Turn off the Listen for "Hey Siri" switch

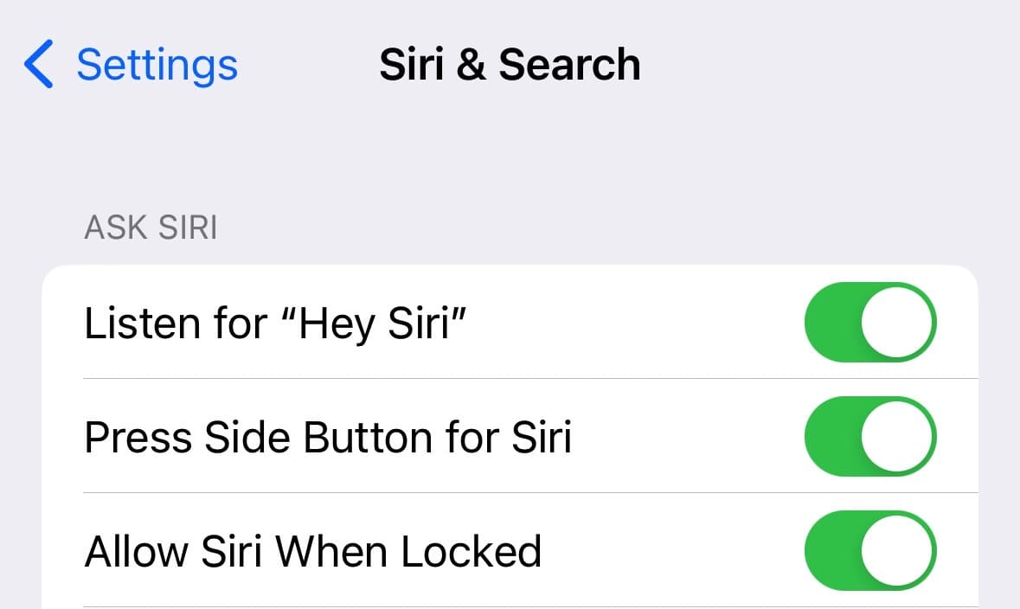pos(870,322)
